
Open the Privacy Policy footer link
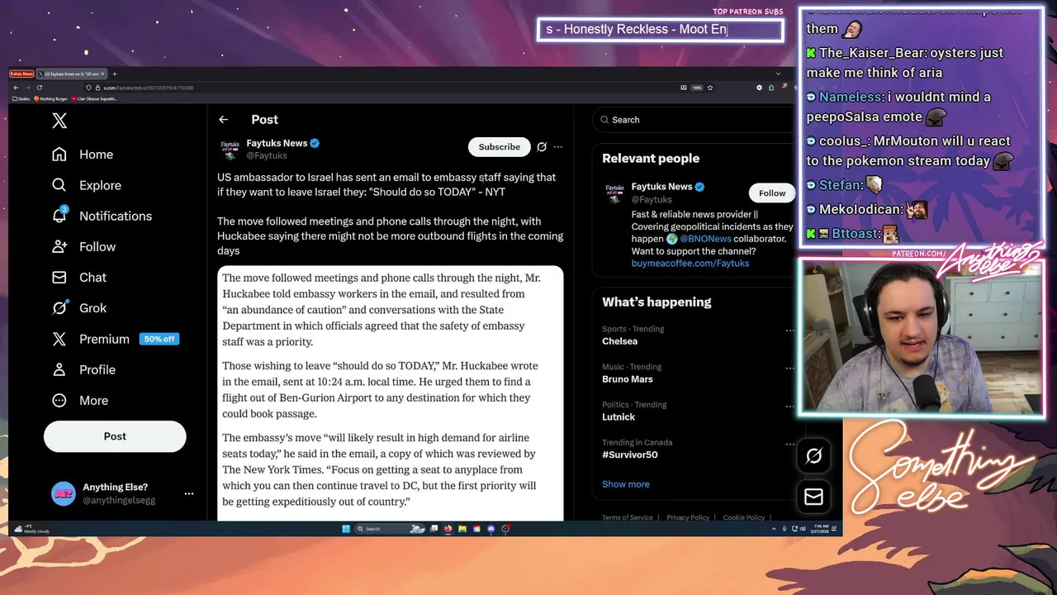point(688,517)
